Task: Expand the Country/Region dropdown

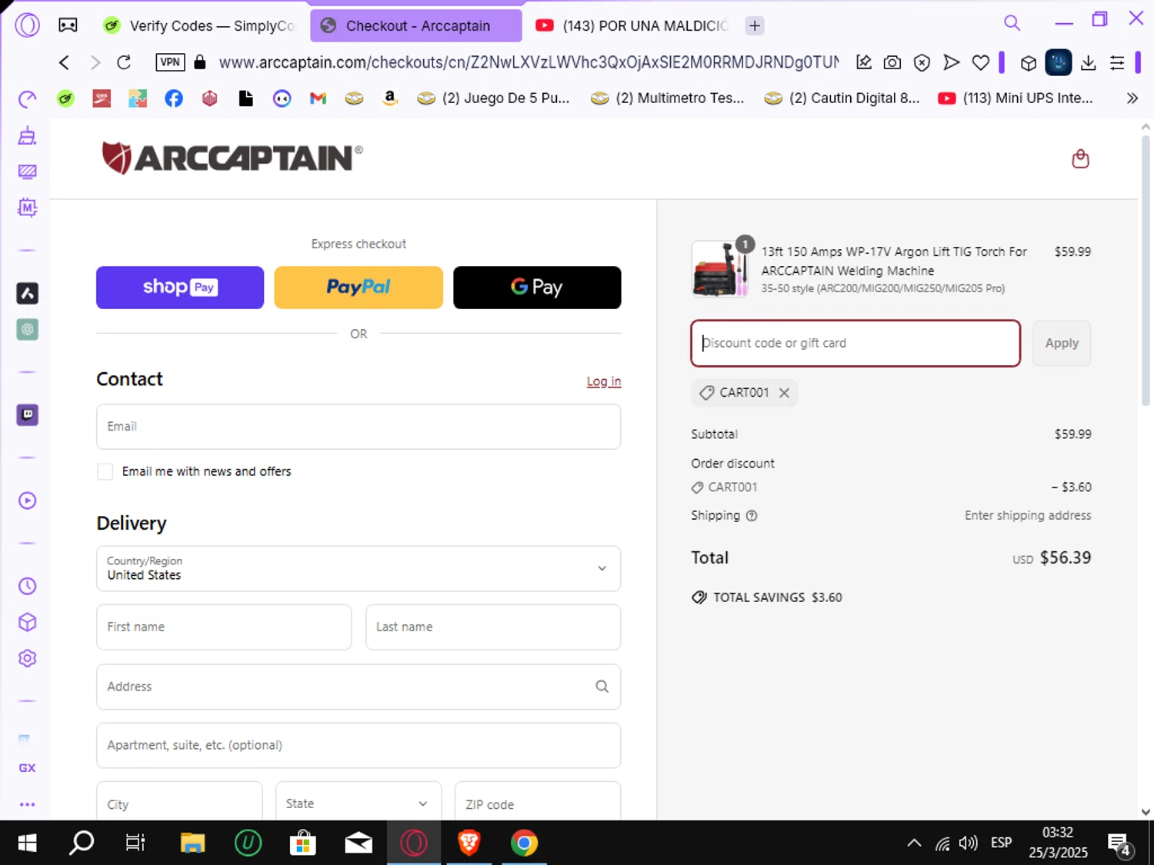Action: click(359, 569)
